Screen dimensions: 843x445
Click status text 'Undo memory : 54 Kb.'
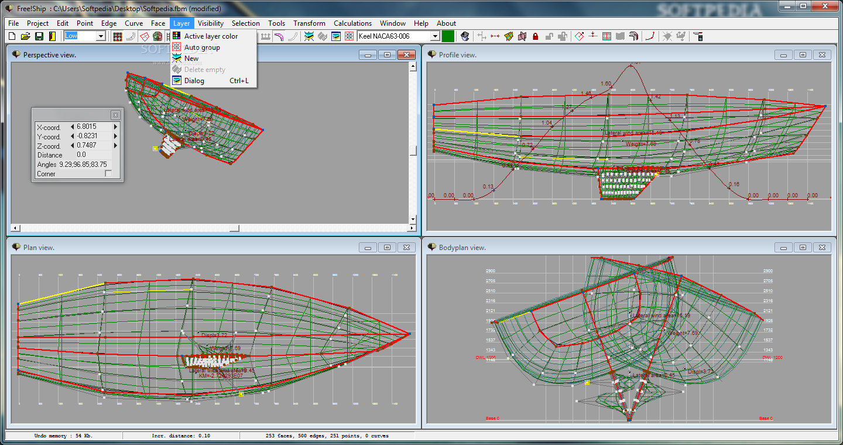coord(63,436)
